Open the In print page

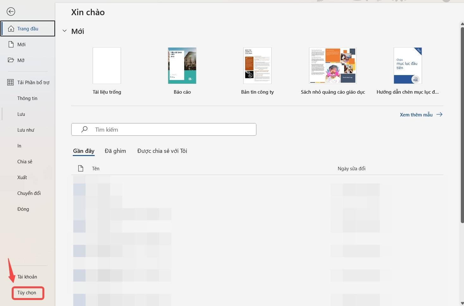click(x=19, y=146)
